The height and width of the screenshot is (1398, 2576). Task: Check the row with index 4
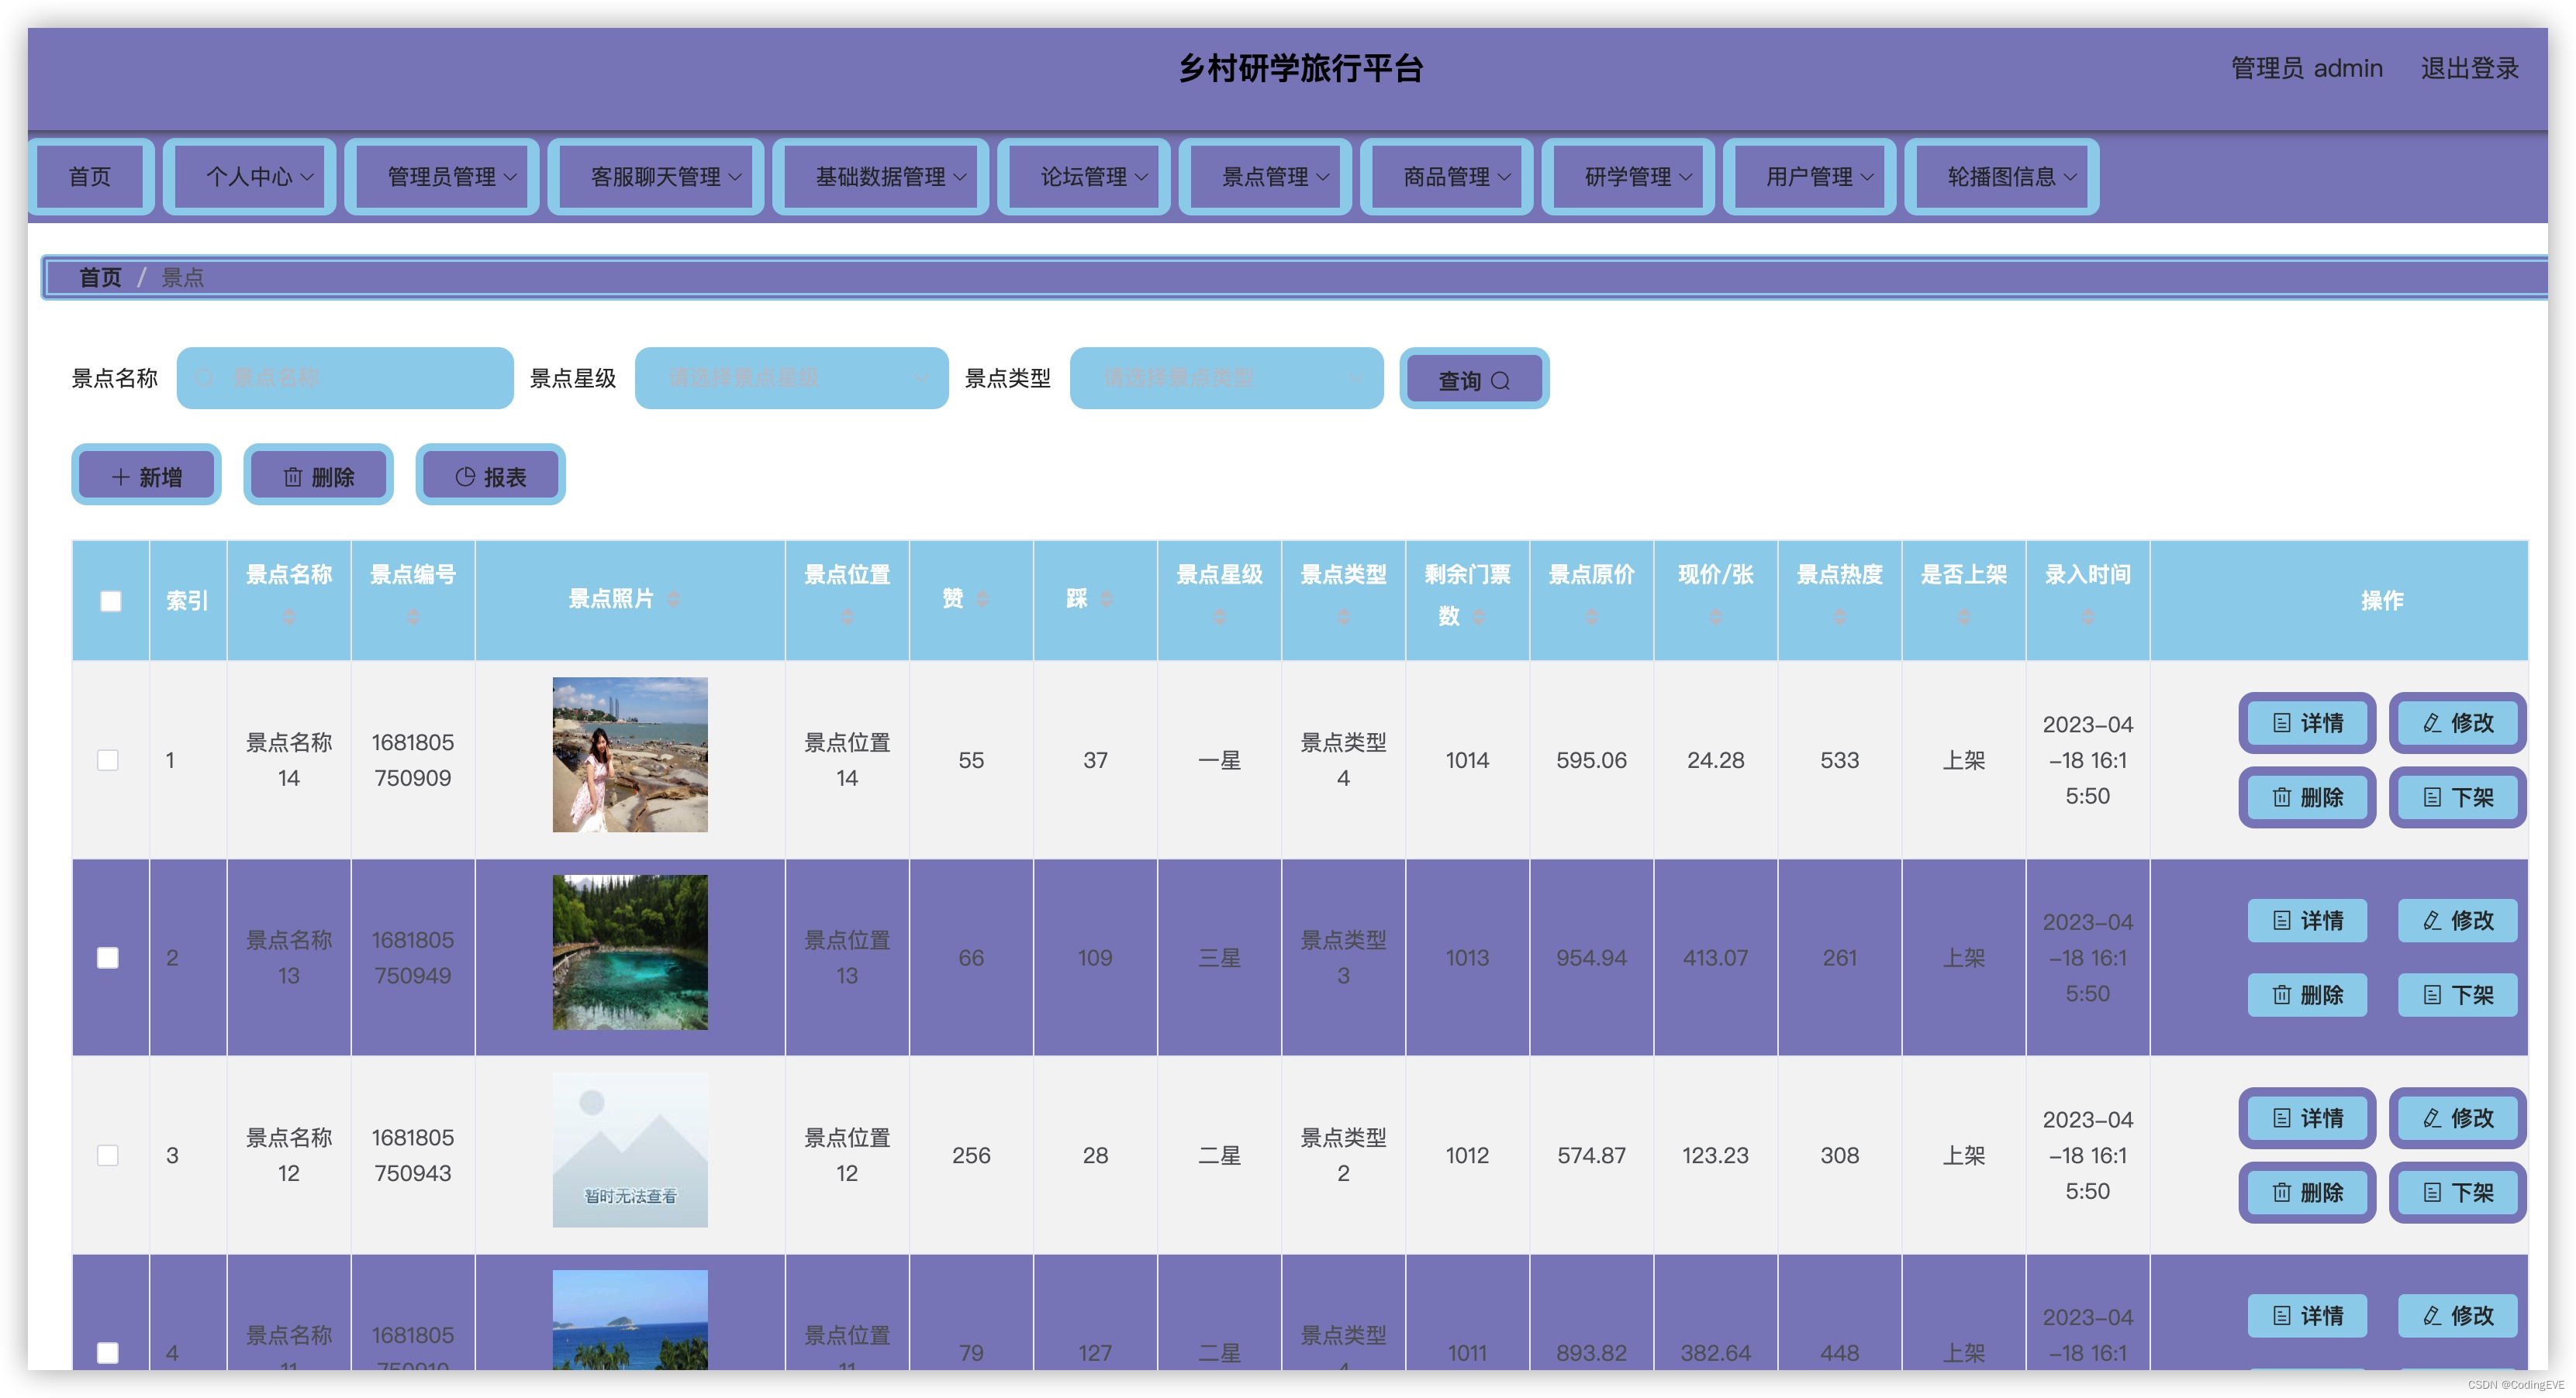click(x=108, y=1353)
